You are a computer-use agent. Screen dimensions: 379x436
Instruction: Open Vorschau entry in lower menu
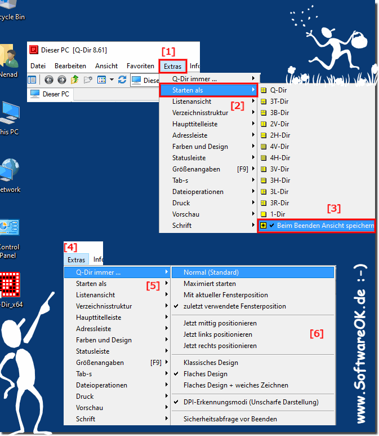tap(117, 408)
